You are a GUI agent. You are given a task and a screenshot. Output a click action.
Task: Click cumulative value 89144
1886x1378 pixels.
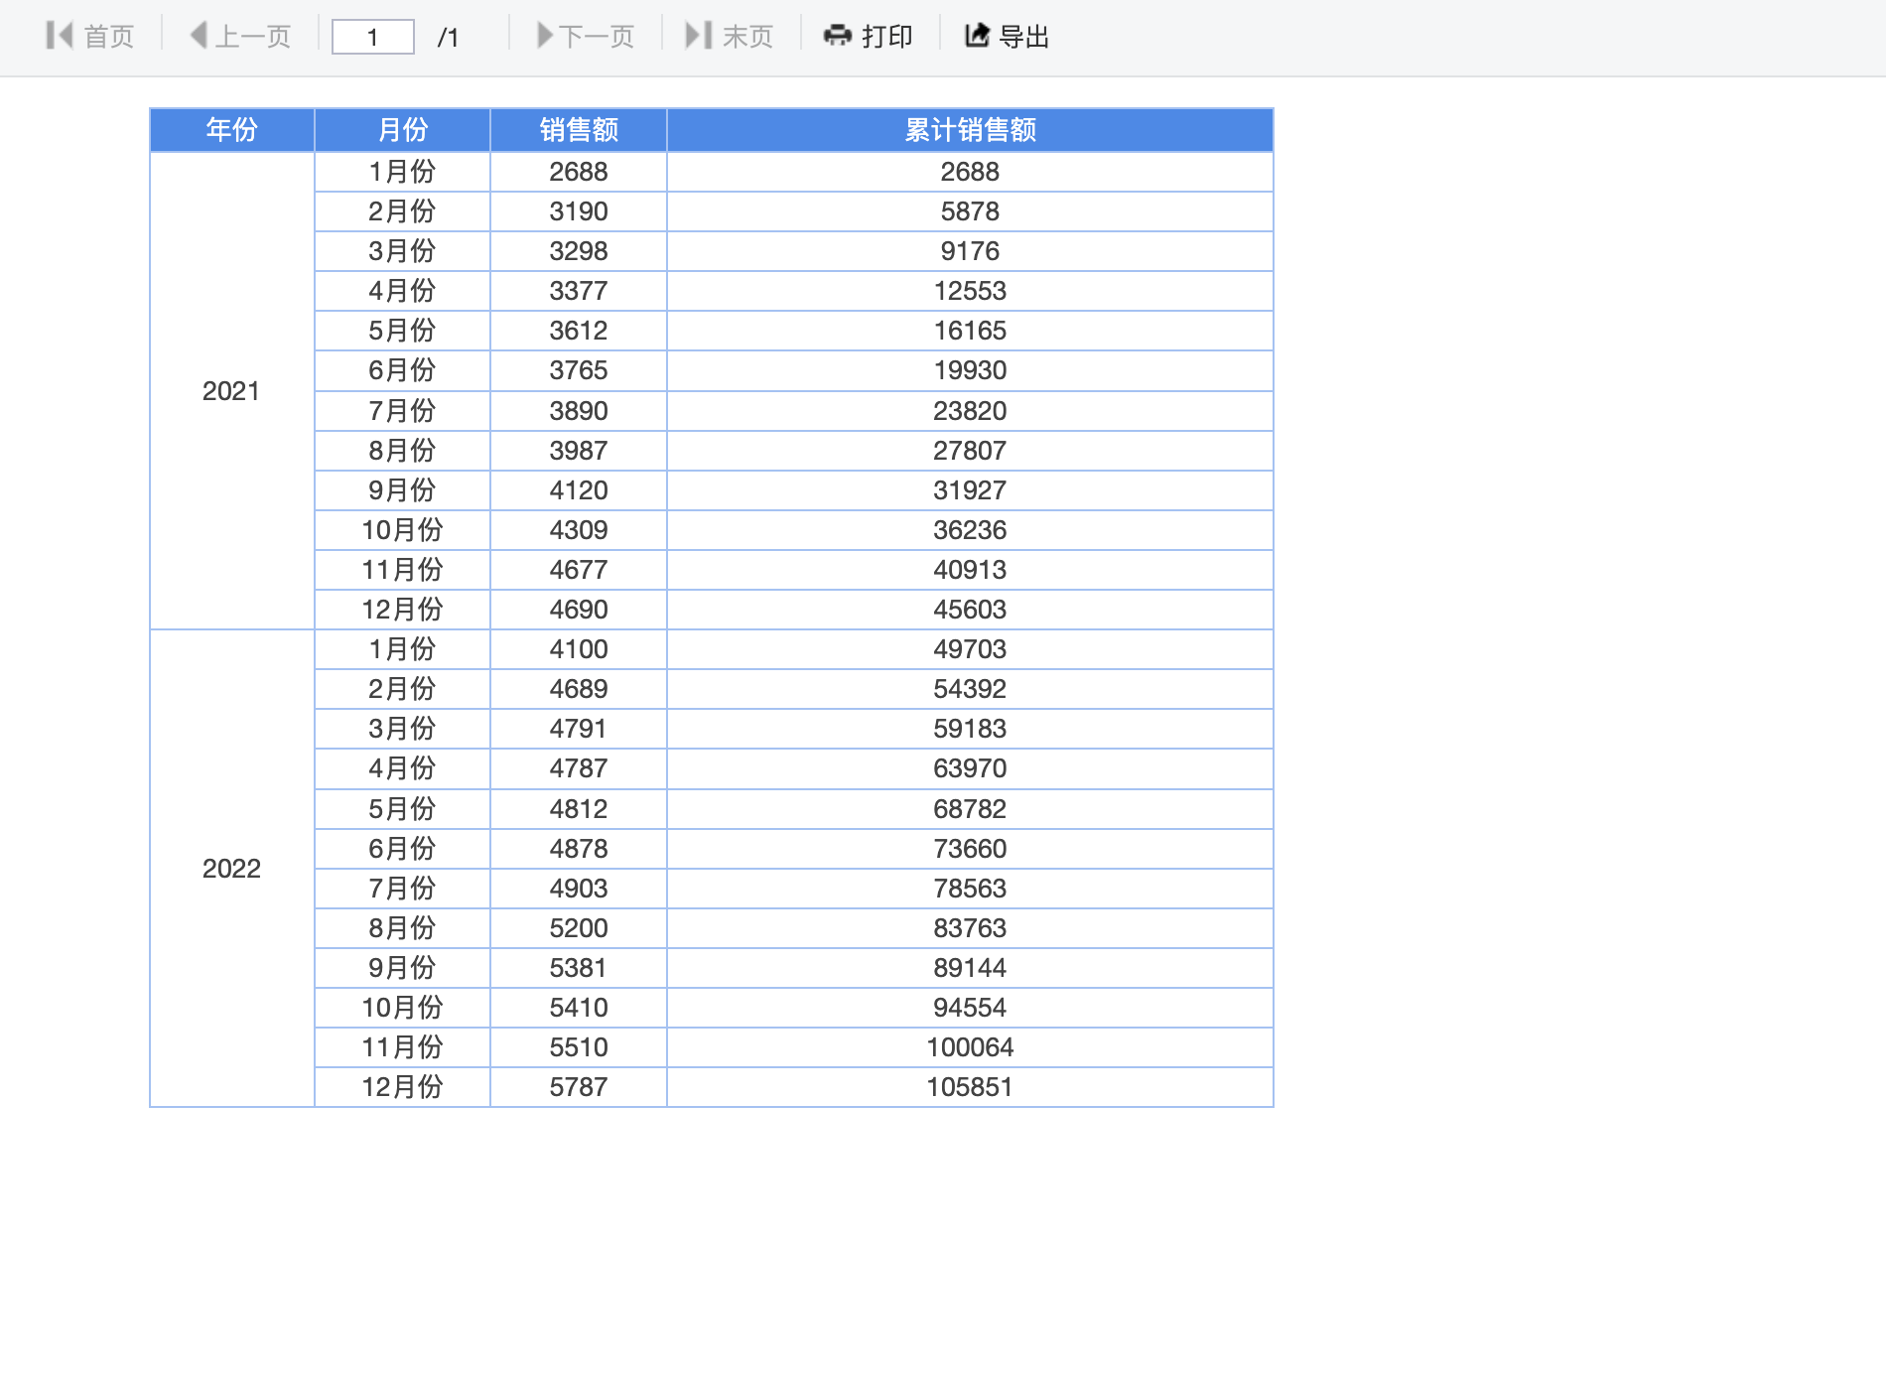(x=970, y=968)
